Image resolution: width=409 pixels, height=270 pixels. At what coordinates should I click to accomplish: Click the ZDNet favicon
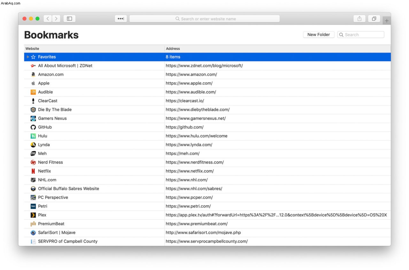[33, 66]
